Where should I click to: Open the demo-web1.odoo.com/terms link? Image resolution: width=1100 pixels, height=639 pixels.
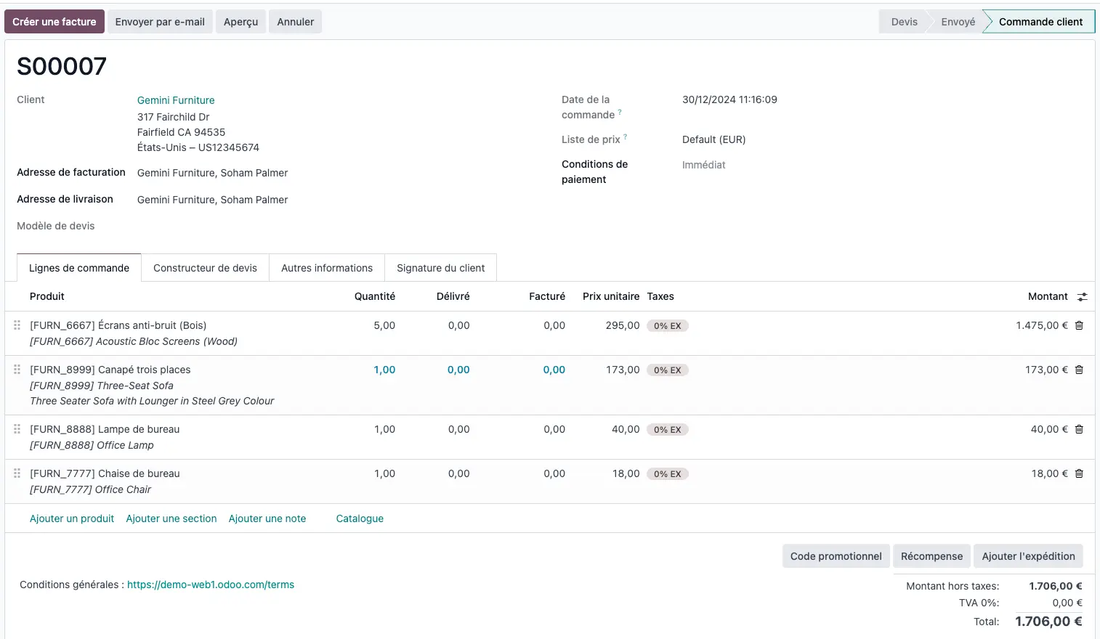point(211,585)
